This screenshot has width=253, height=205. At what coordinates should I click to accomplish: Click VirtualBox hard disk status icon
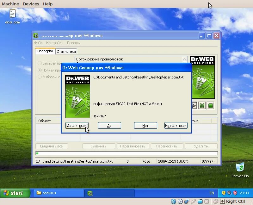[173, 202]
